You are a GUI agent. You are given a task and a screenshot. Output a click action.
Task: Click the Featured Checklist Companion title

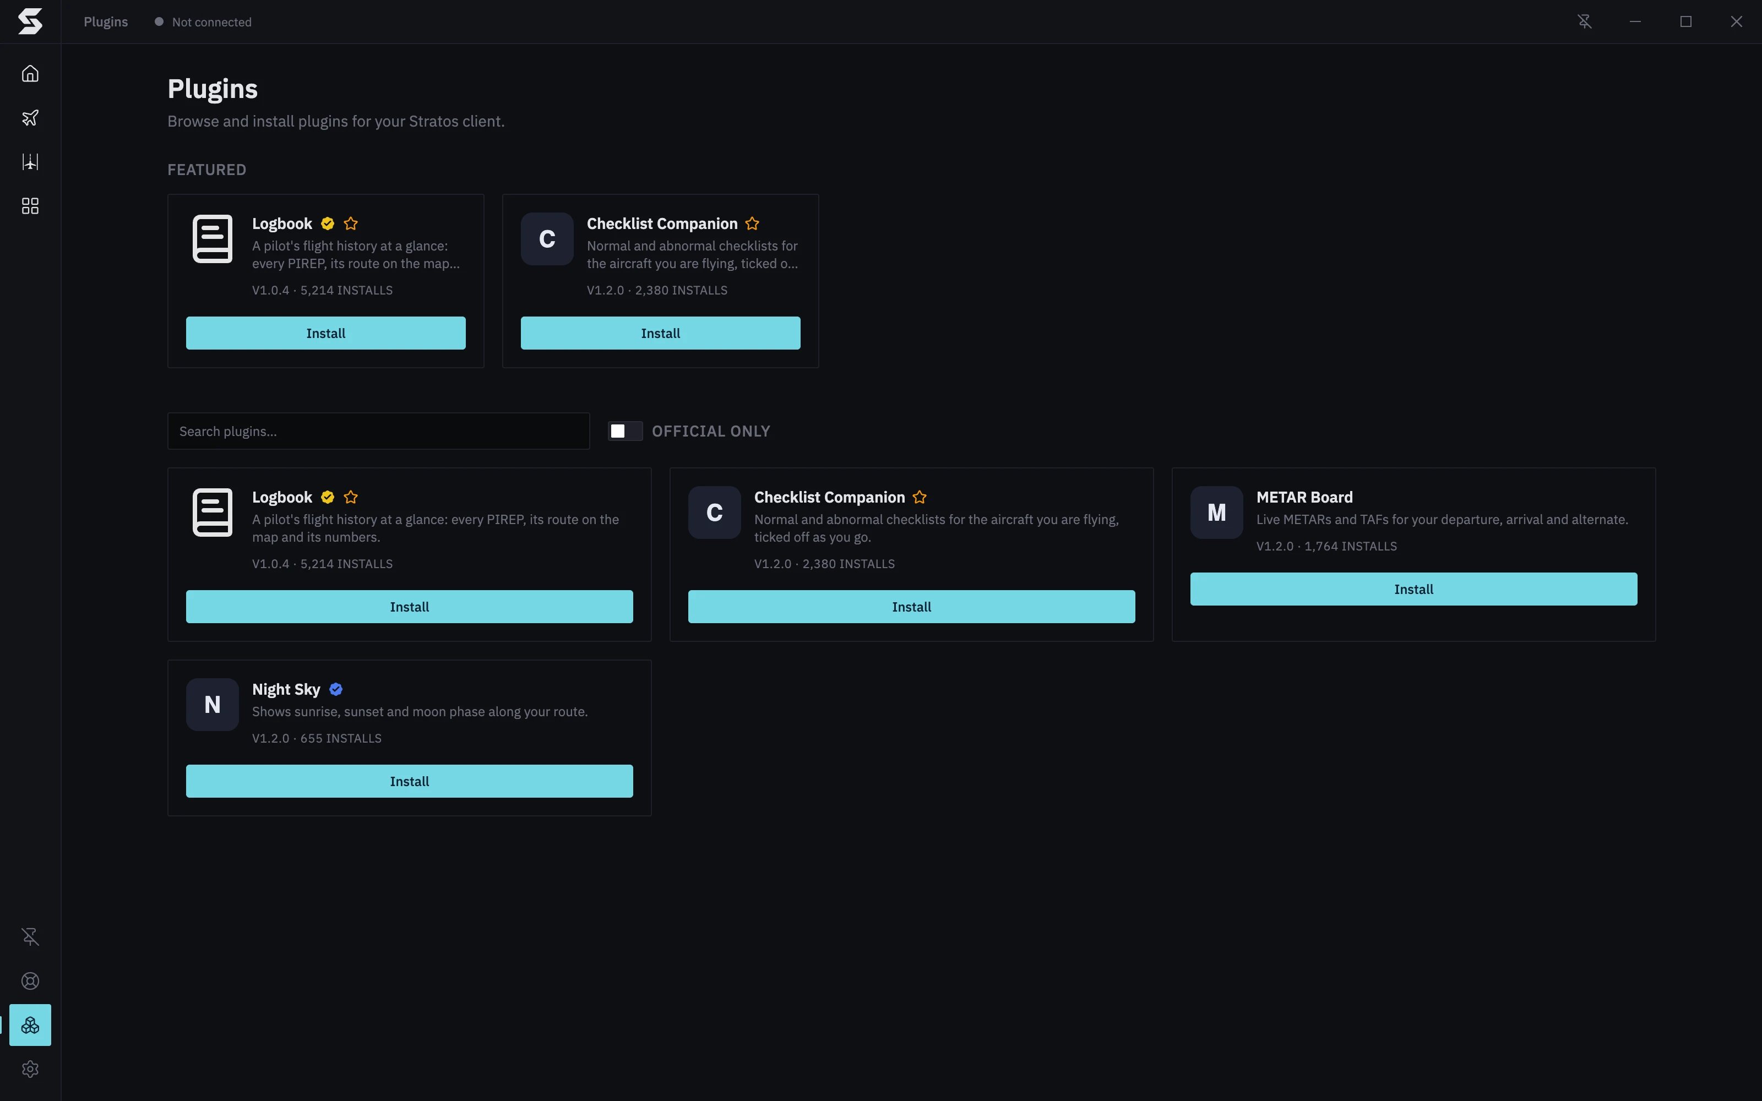662,224
